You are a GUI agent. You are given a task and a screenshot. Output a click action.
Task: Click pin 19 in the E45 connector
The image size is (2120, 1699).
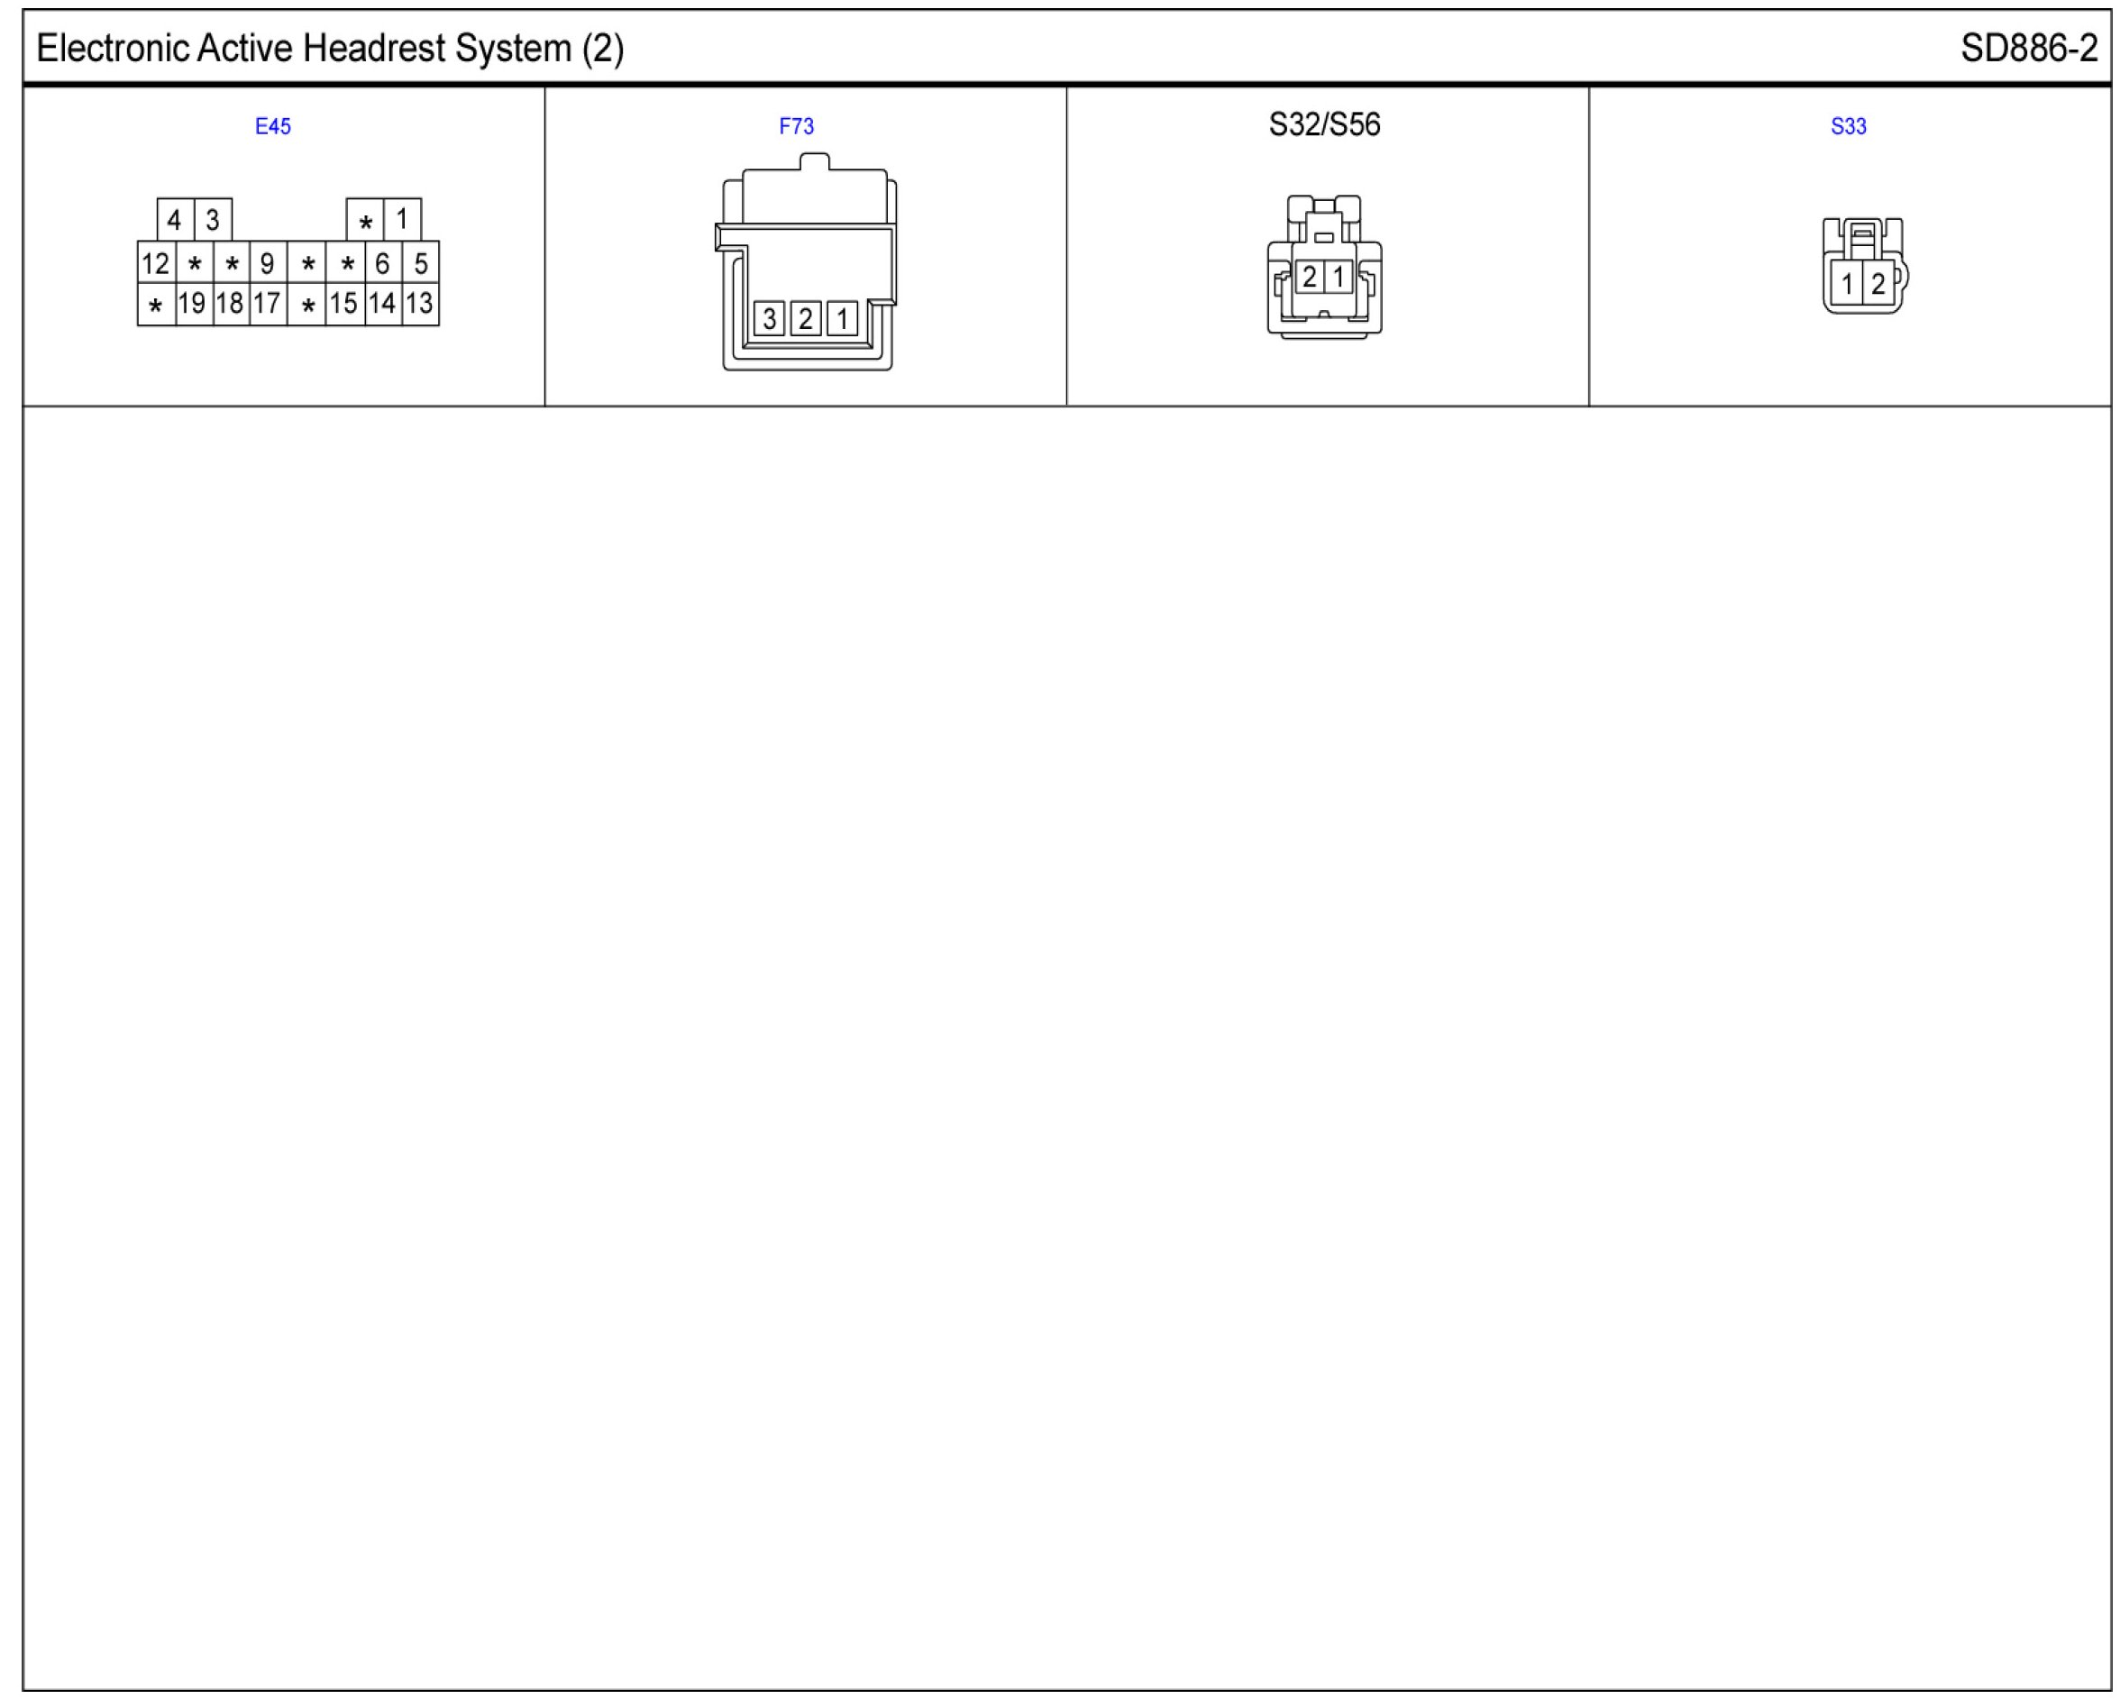coord(192,304)
